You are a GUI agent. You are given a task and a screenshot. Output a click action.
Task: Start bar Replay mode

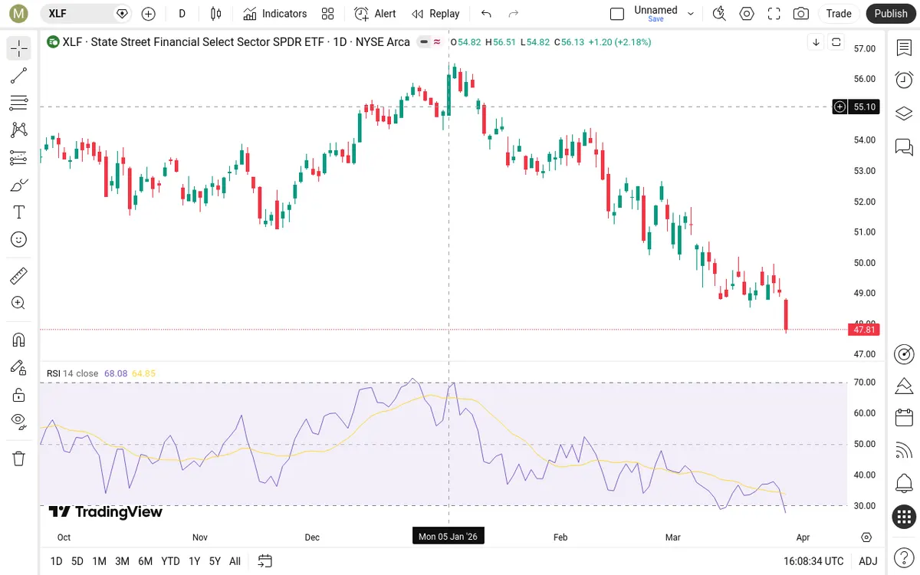tap(435, 13)
